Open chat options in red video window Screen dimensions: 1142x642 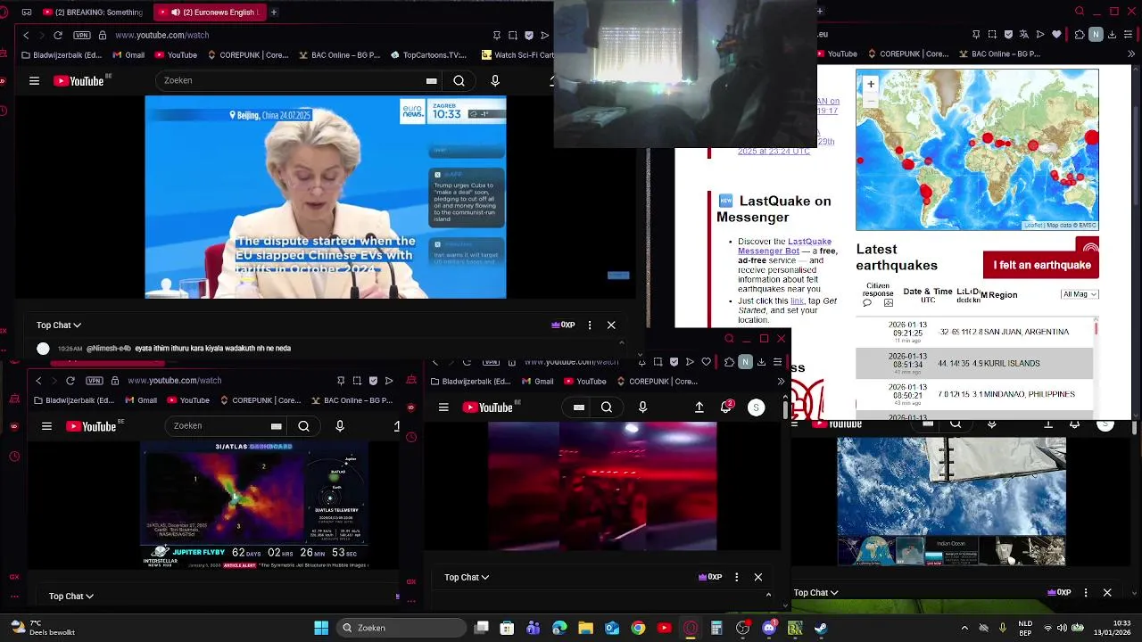coord(736,578)
